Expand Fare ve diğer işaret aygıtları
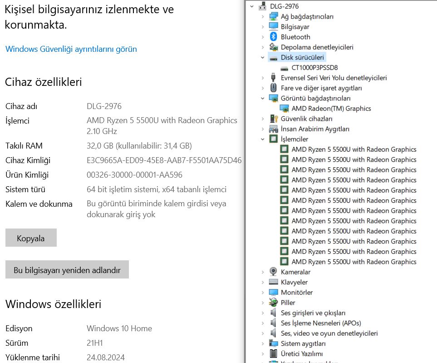Image resolution: width=437 pixels, height=363 pixels. 263,88
